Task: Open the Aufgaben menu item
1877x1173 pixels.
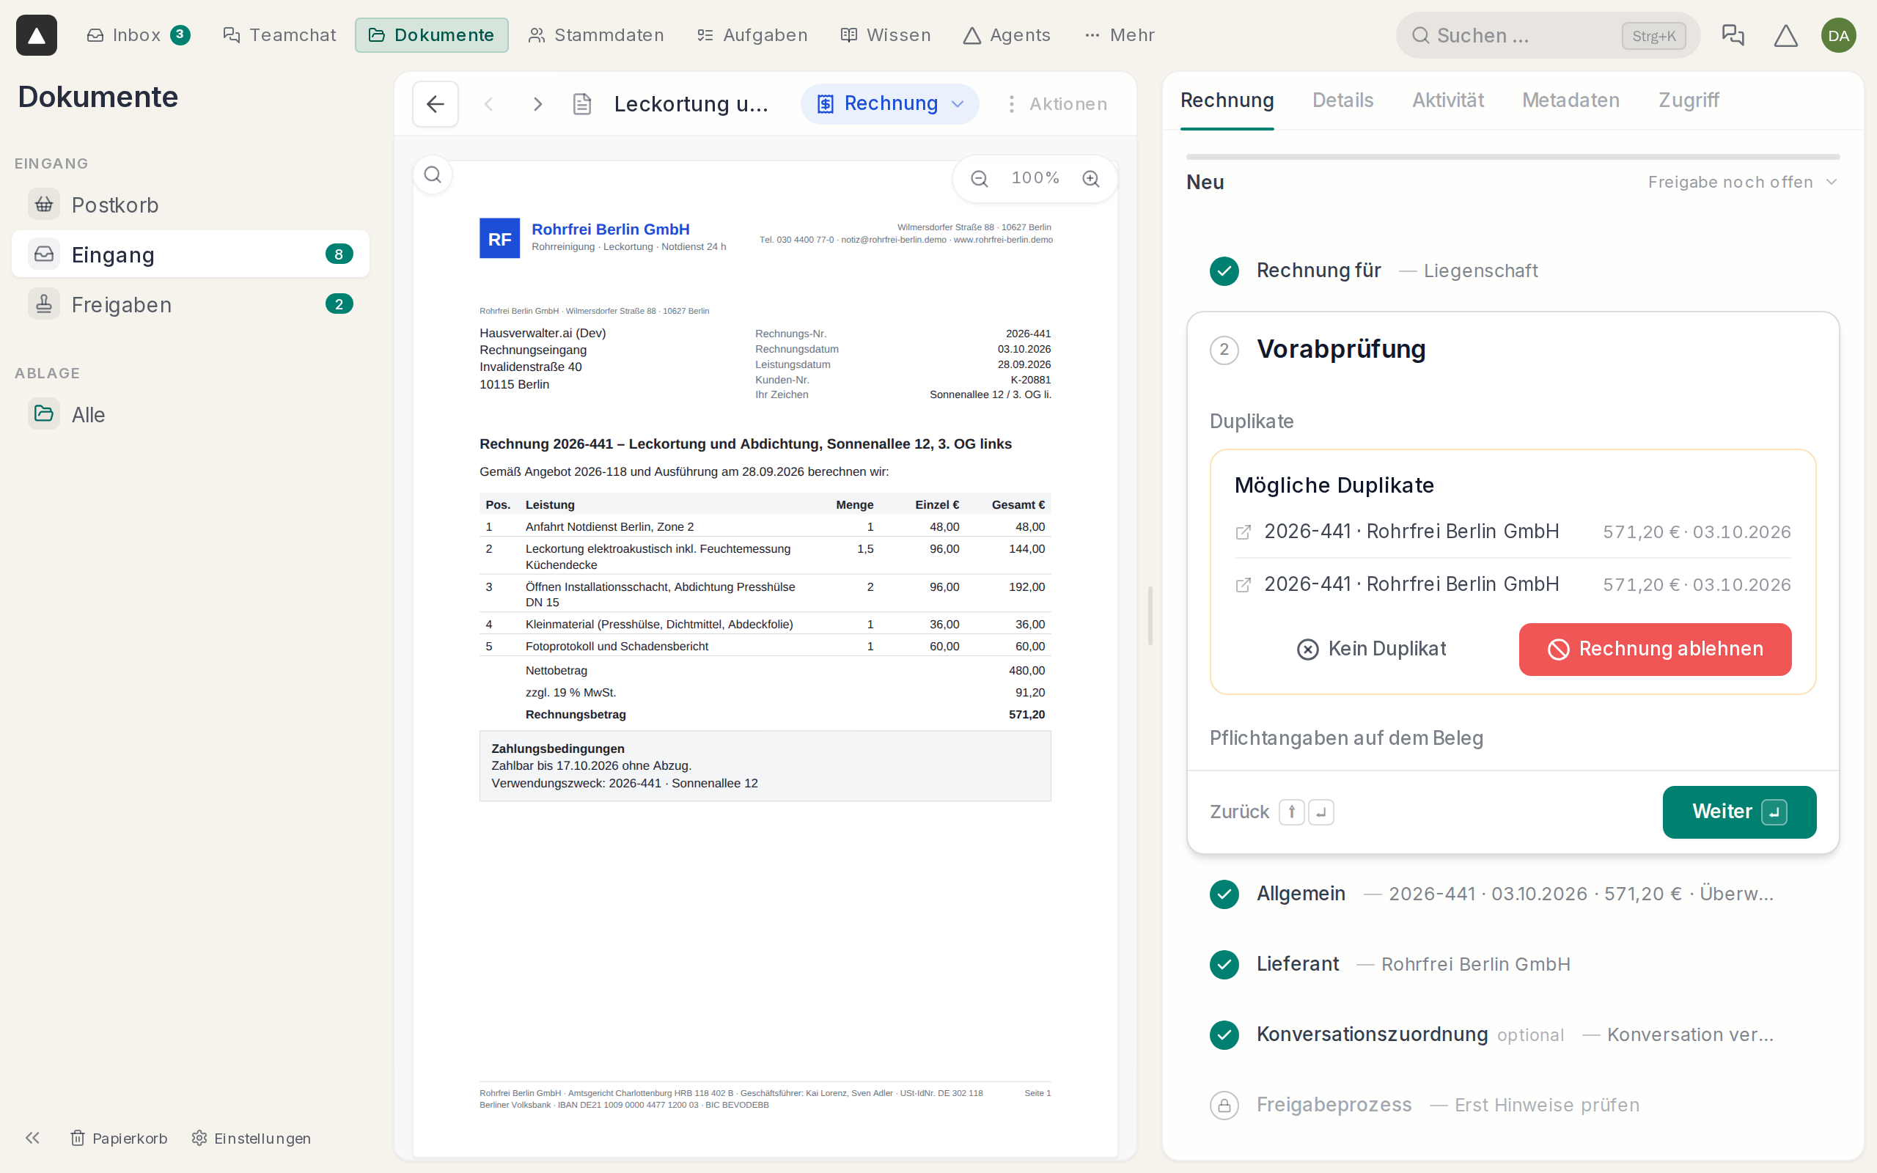Action: tap(752, 35)
